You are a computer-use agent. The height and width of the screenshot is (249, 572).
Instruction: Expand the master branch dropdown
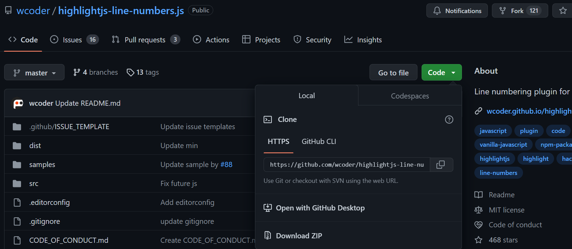tap(34, 72)
